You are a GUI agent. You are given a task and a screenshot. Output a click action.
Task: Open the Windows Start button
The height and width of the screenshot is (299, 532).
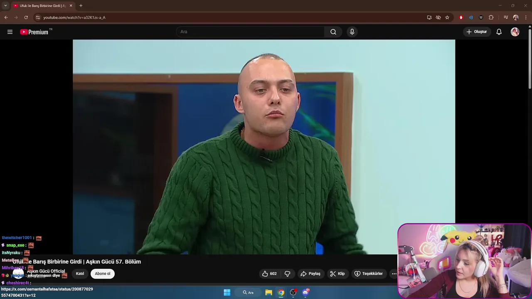click(227, 292)
